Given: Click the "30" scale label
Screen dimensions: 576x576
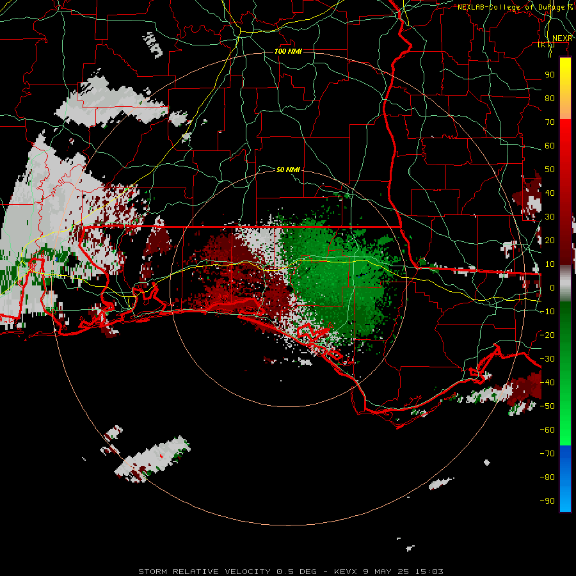Looking at the screenshot, I should click(550, 217).
